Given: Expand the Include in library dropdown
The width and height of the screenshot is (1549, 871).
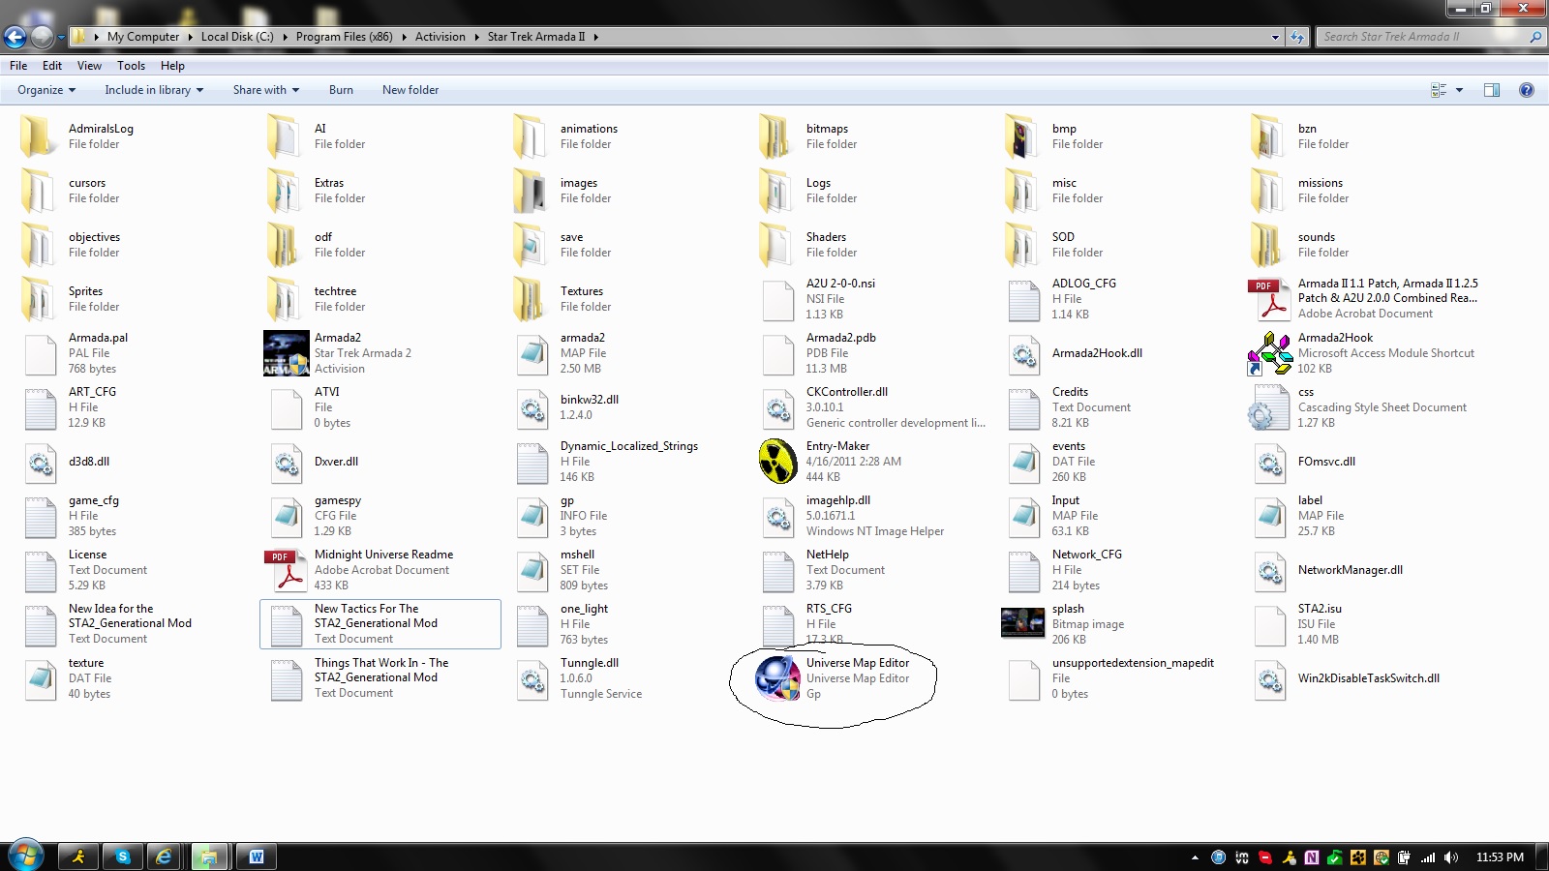Looking at the screenshot, I should (154, 90).
